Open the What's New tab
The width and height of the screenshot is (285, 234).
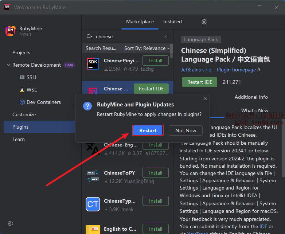click(x=255, y=110)
